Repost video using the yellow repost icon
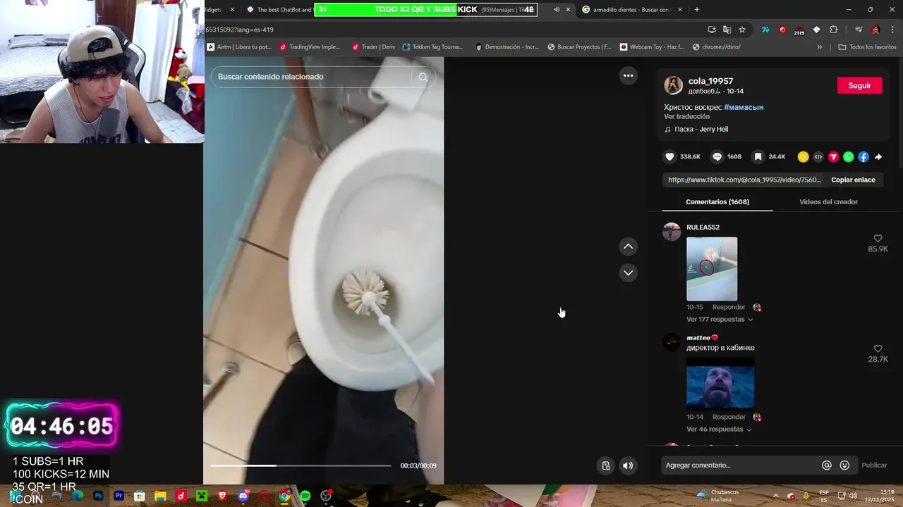 803,157
